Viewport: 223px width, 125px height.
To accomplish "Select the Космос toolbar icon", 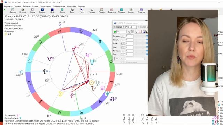I will [x=42, y=11].
